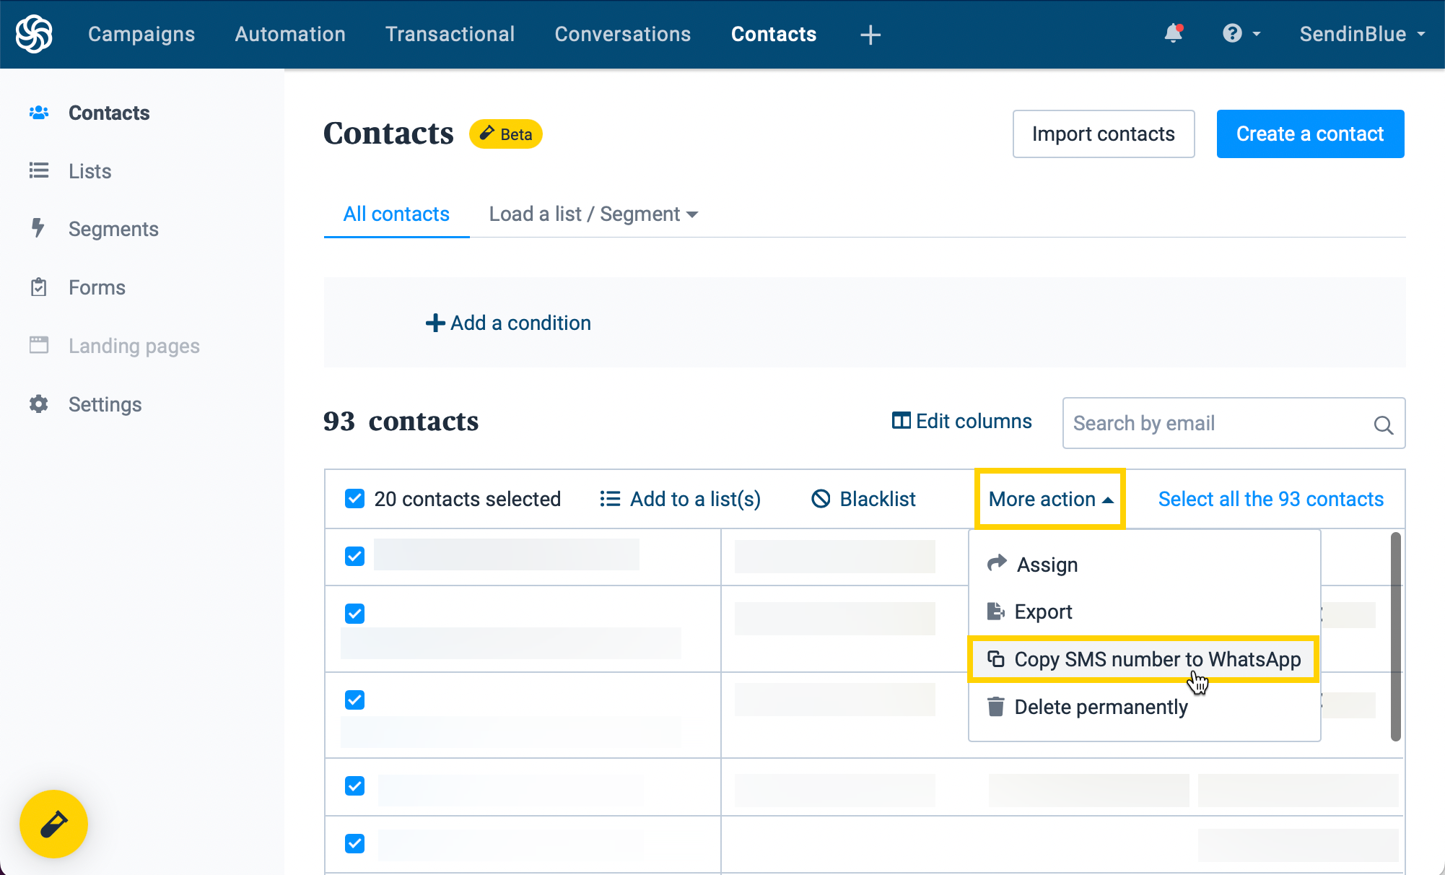Viewport: 1445px width, 875px height.
Task: Open Segments in the sidebar
Action: (113, 229)
